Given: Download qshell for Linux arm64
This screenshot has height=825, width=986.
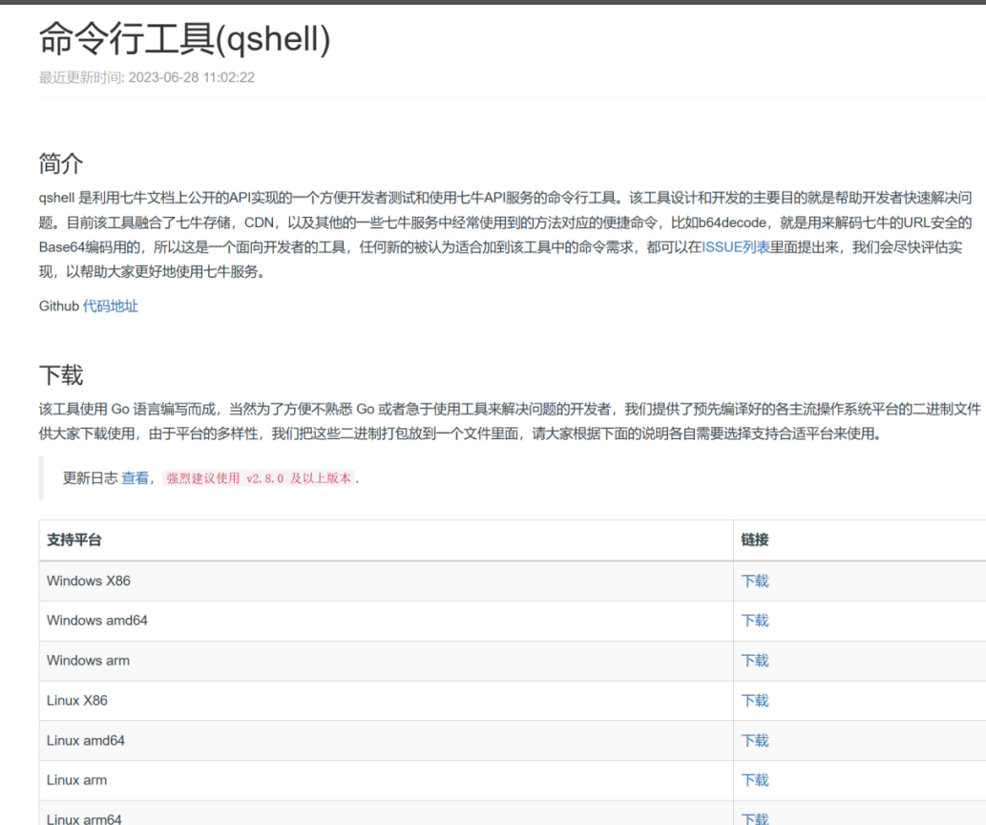Looking at the screenshot, I should tap(755, 818).
